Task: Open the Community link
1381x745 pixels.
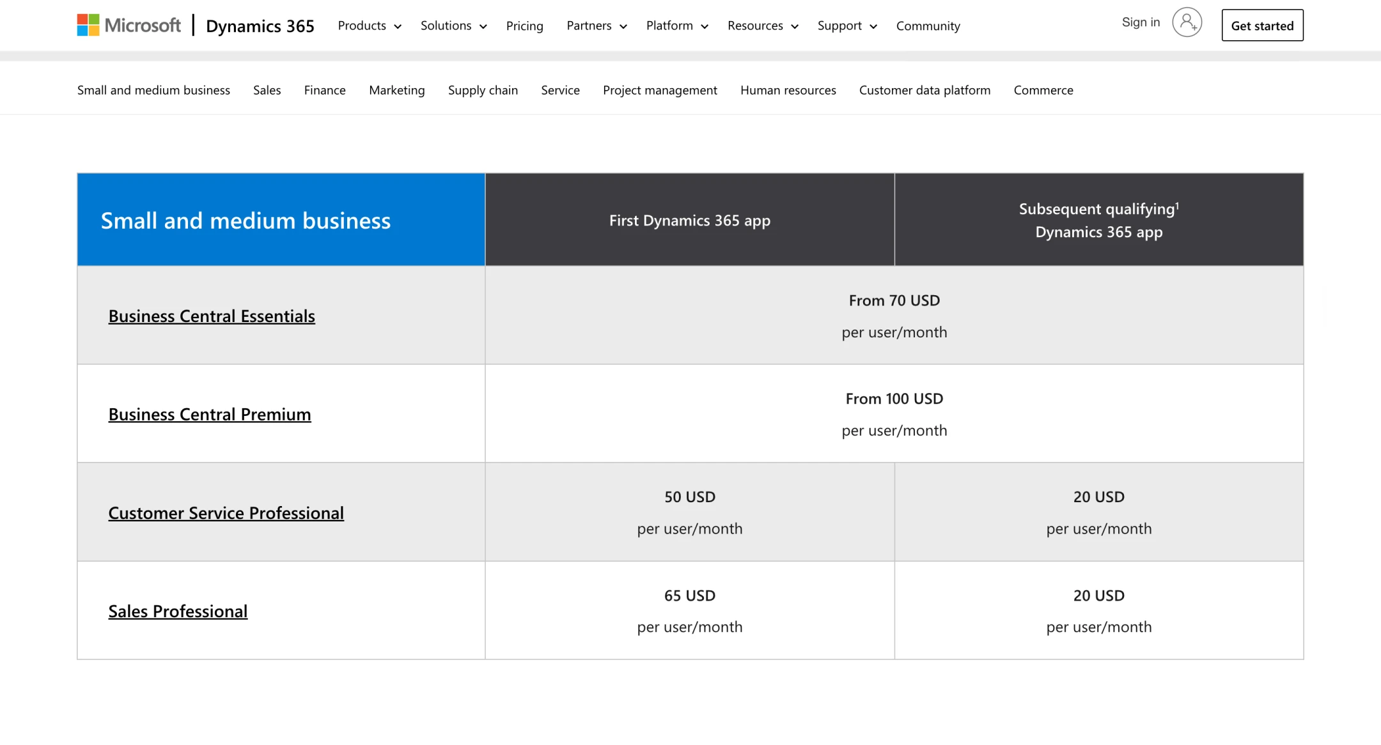Action: 928,26
